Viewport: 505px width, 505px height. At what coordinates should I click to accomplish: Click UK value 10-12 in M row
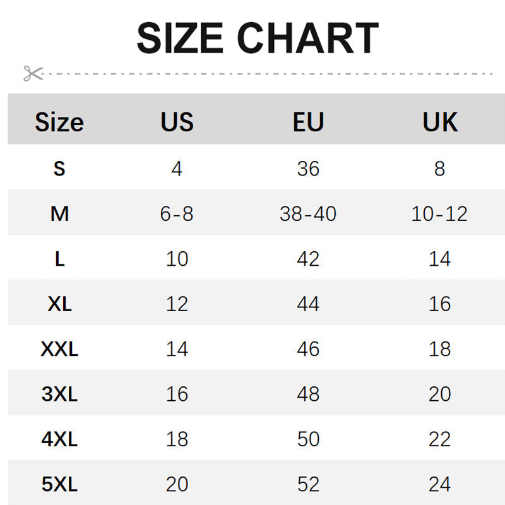(440, 214)
